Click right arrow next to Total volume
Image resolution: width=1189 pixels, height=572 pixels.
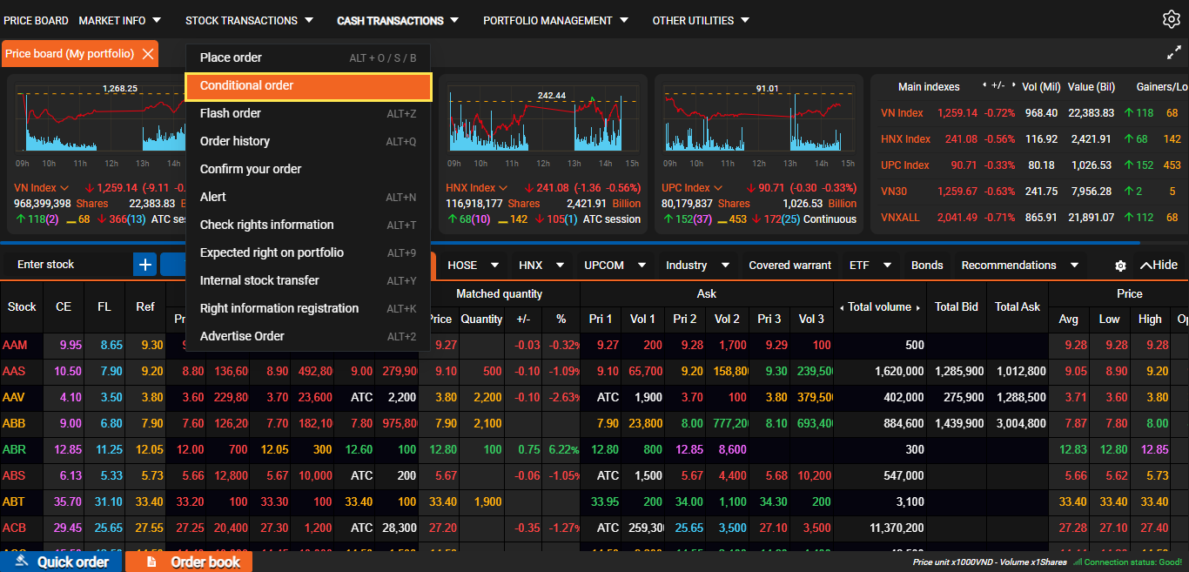tap(918, 307)
